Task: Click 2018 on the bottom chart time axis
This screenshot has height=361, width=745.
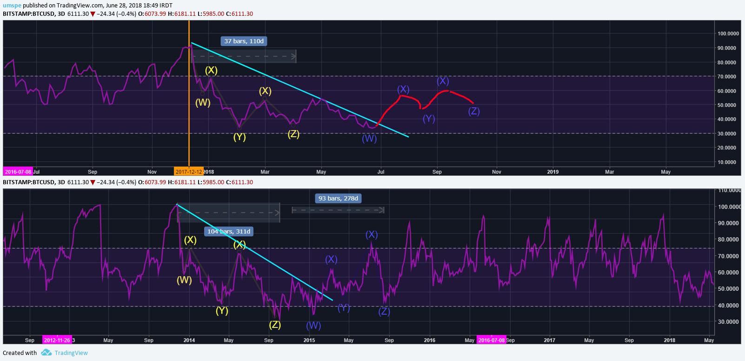Action: 670,340
